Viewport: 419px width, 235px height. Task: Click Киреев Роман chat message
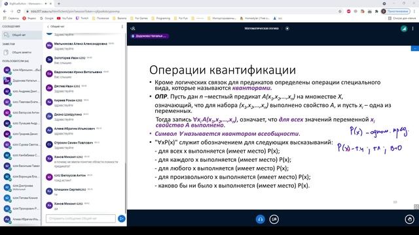(x=84, y=102)
